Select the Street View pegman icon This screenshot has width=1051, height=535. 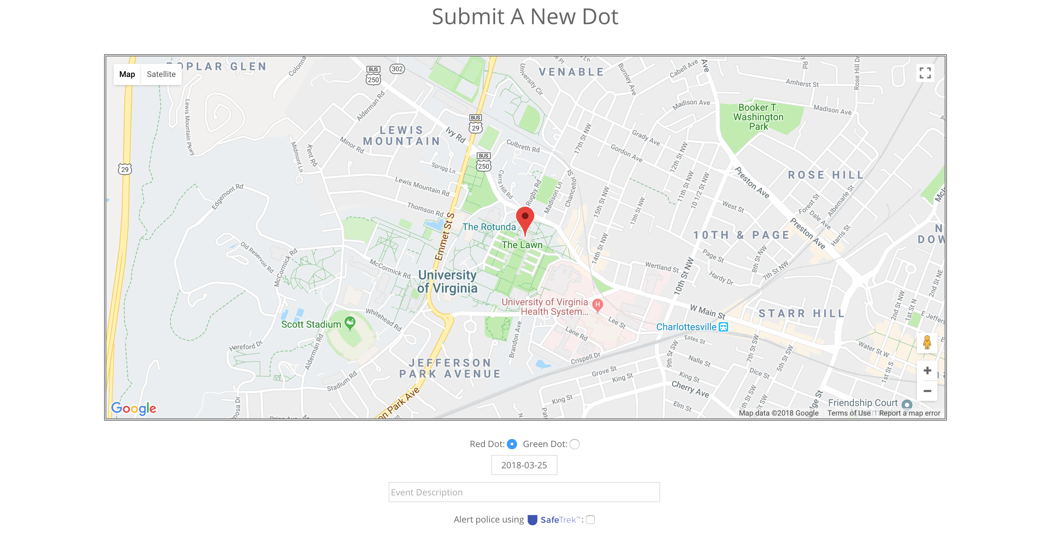(927, 342)
